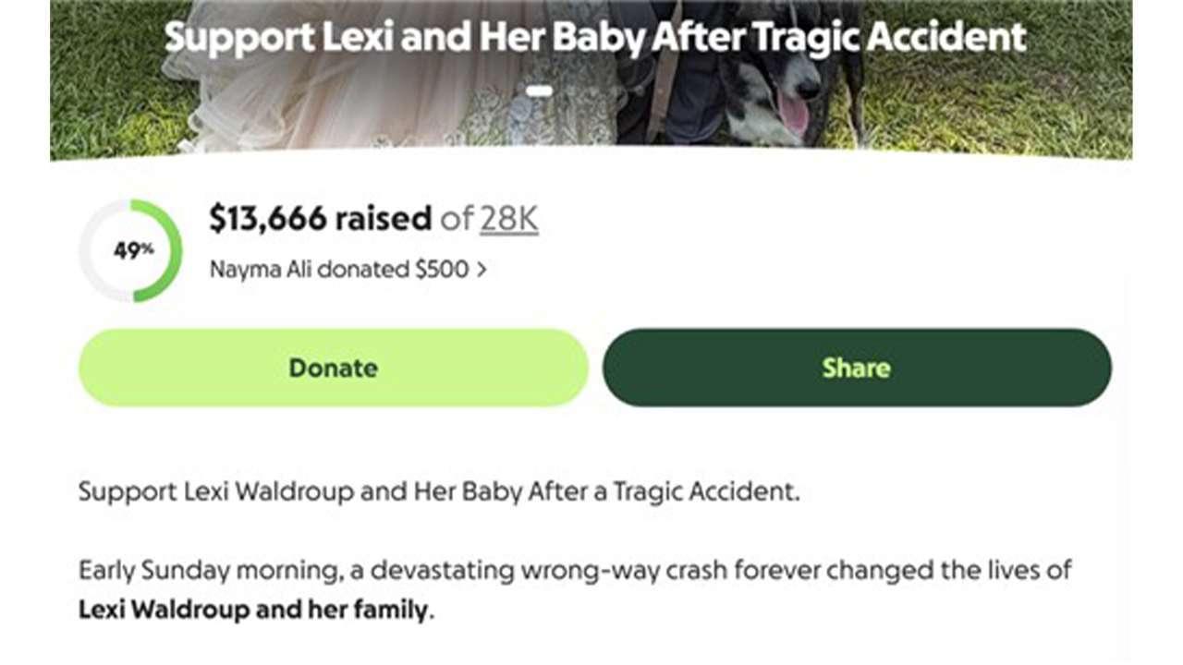The height and width of the screenshot is (665, 1183).
Task: Click the "Early Sunday morning" paragraph line
Action: [573, 570]
